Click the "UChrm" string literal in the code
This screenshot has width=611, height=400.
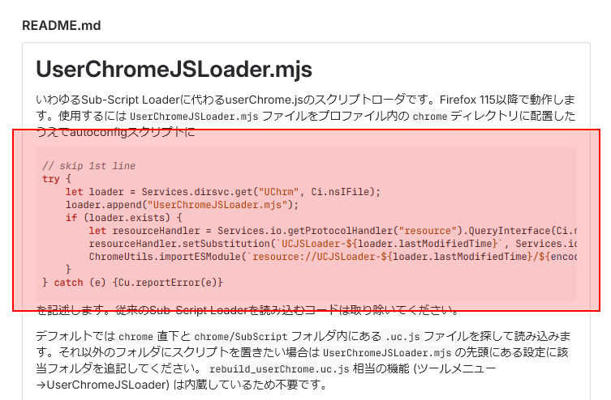278,192
